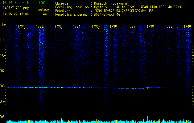Click the Observer label
The height and width of the screenshot is (123, 194).
click(x=63, y=3)
